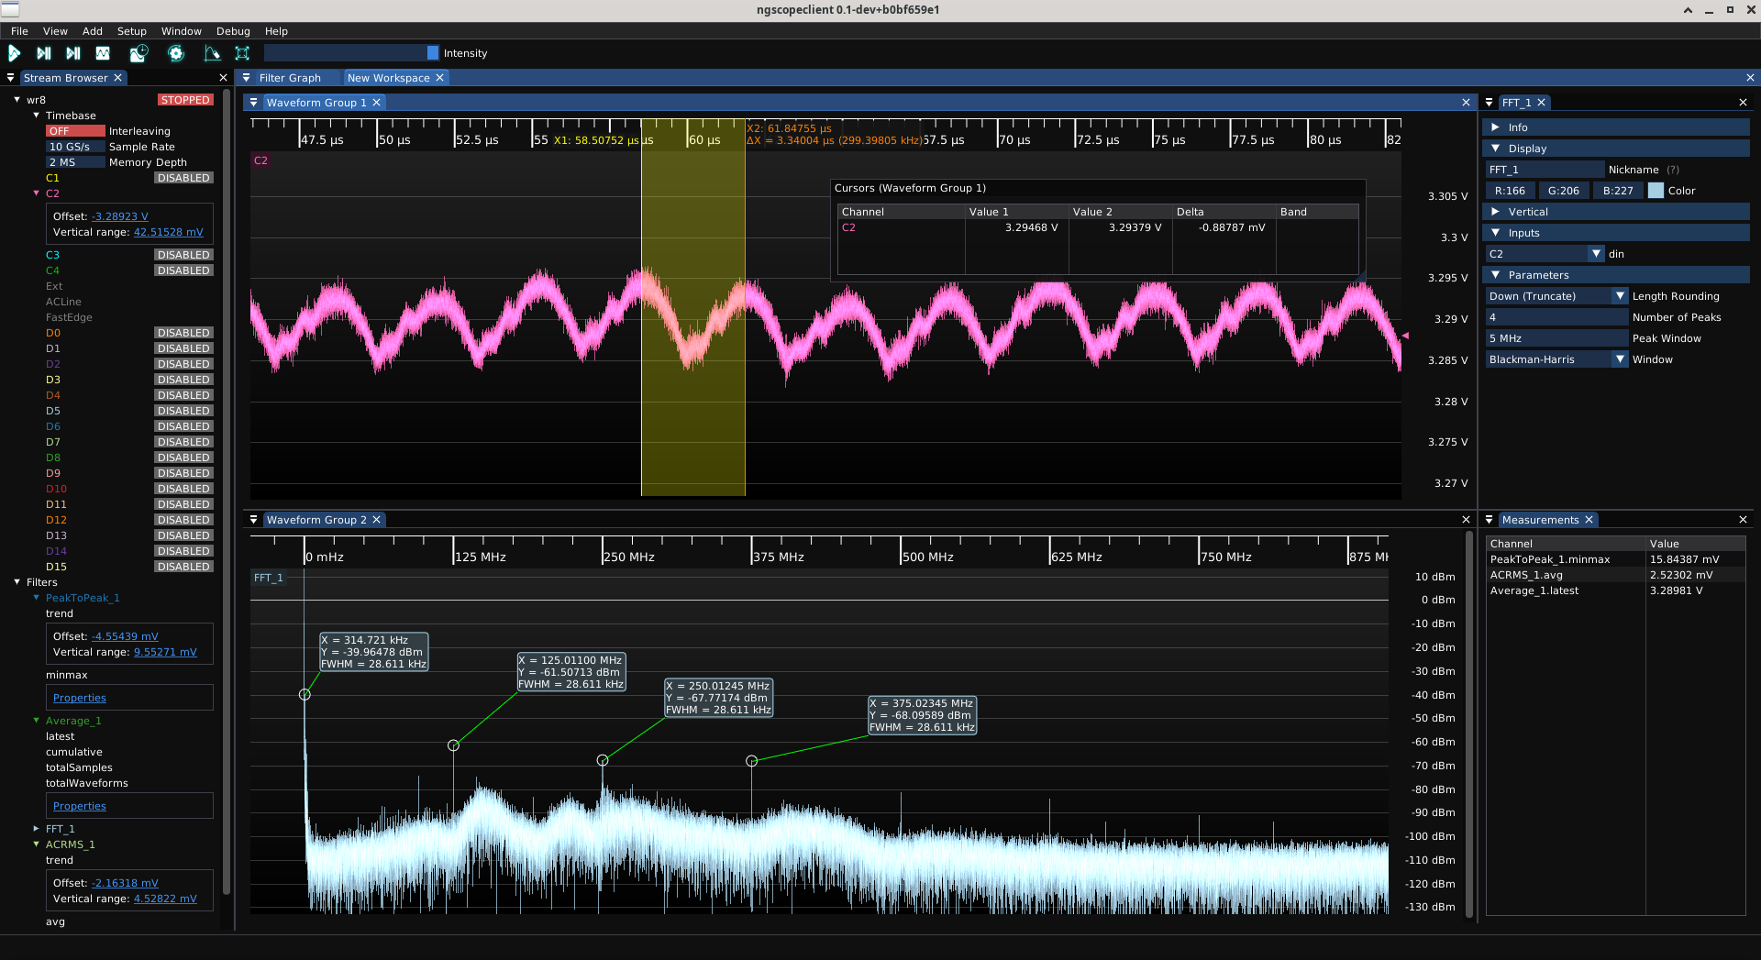Click the 5 MHz Peak Window field
Screen dimensions: 1761x960
[1556, 338]
